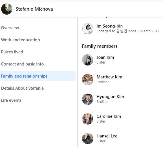View the Life events section

pyautogui.click(x=11, y=100)
